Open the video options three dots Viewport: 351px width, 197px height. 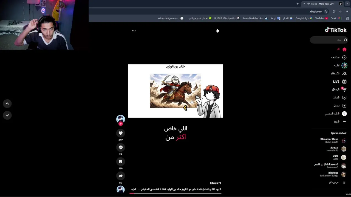click(x=134, y=31)
